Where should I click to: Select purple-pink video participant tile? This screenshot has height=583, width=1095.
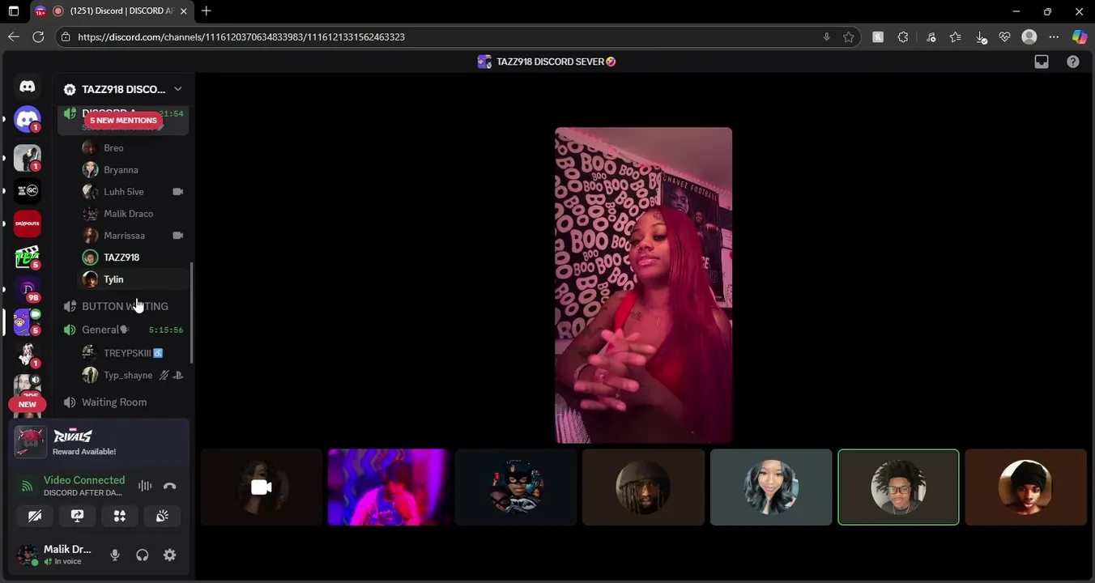coord(389,487)
